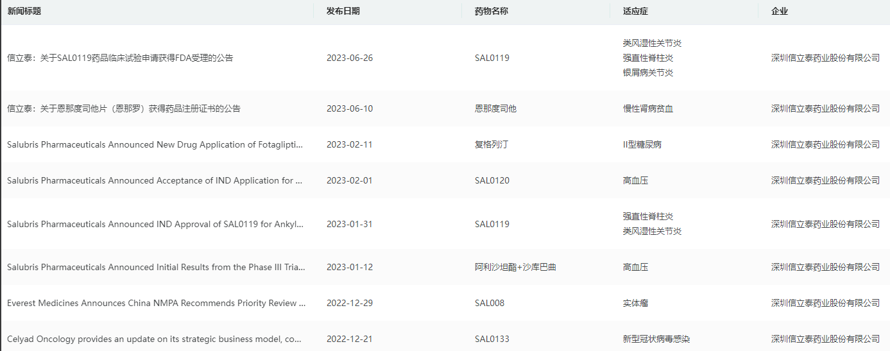Click indication 实体瘤
The height and width of the screenshot is (351, 890).
click(636, 303)
